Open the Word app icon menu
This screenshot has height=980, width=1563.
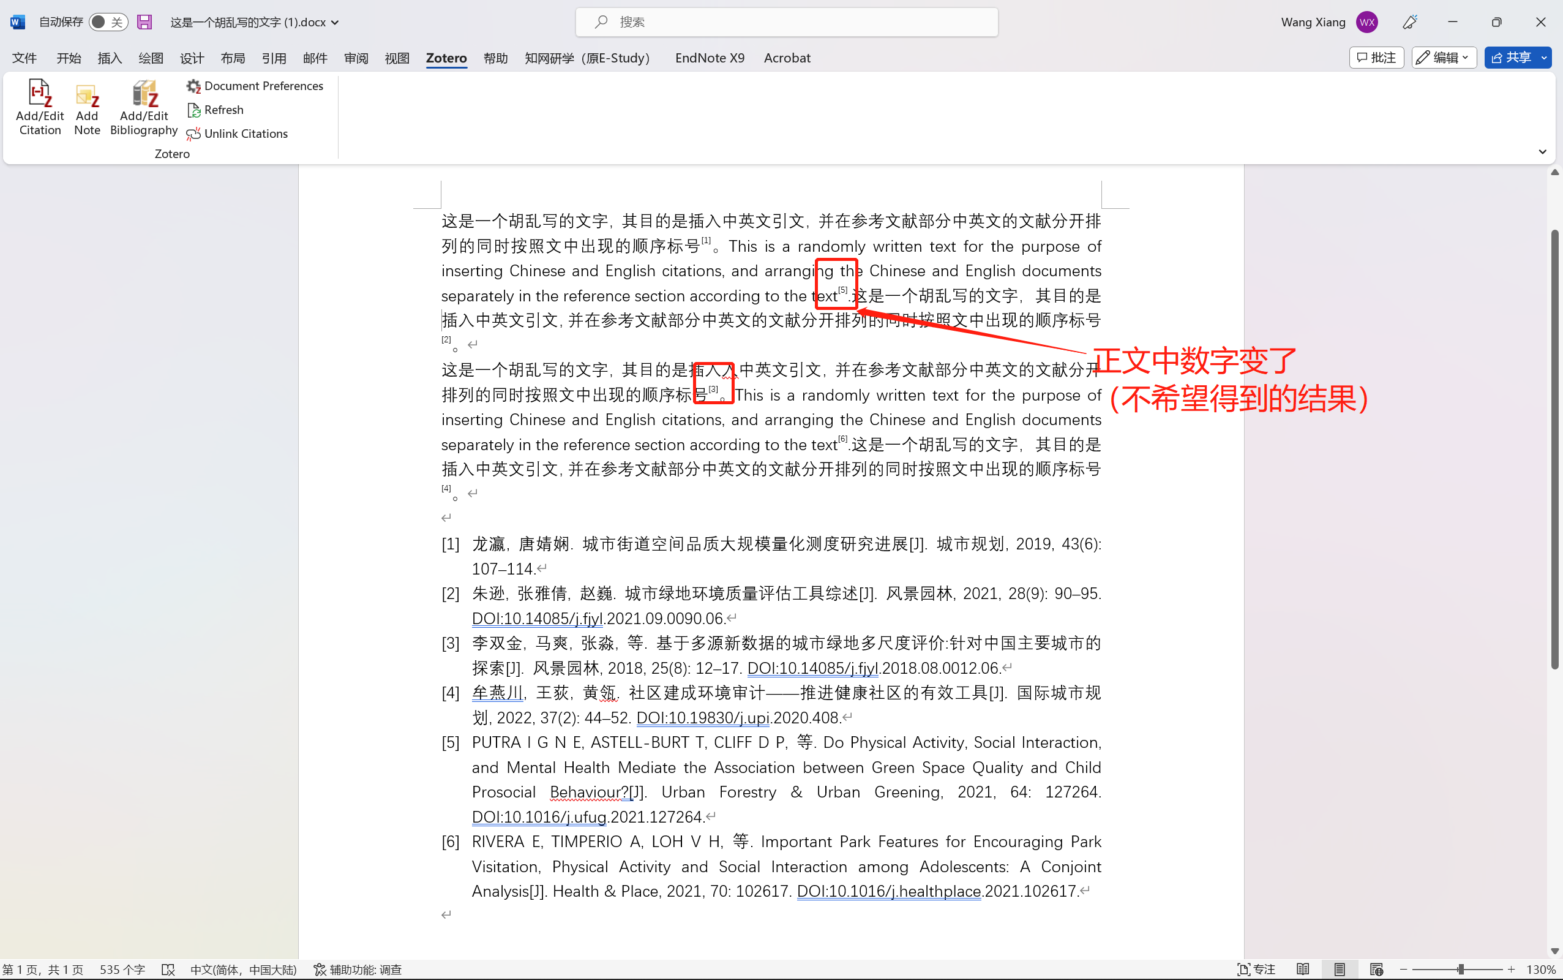[x=18, y=22]
